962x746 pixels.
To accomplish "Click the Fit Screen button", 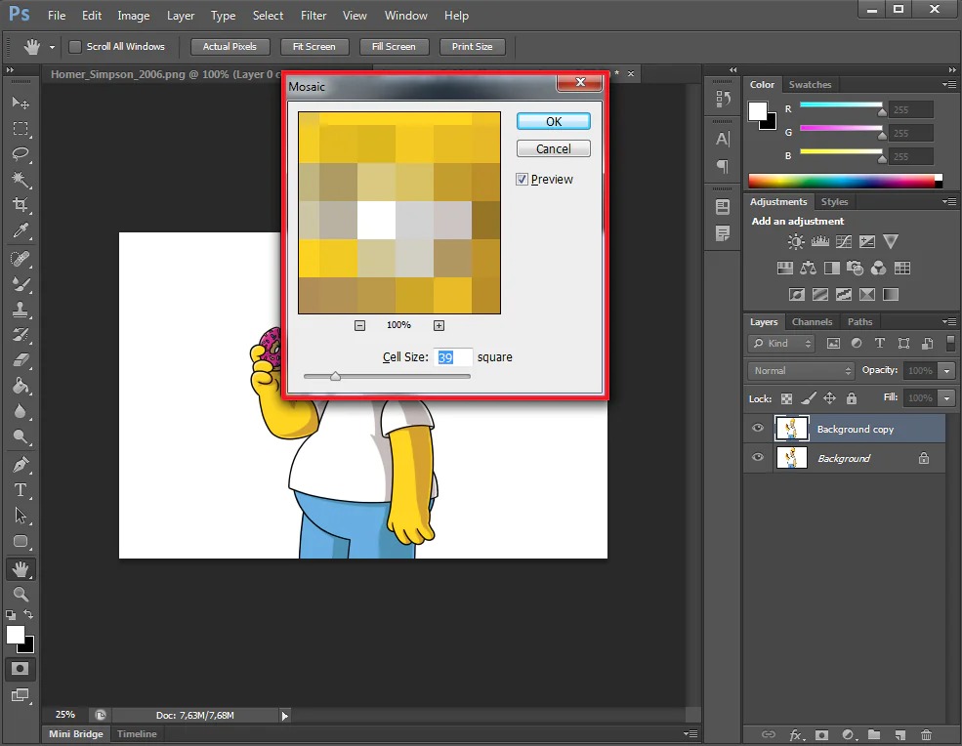I will pyautogui.click(x=314, y=47).
